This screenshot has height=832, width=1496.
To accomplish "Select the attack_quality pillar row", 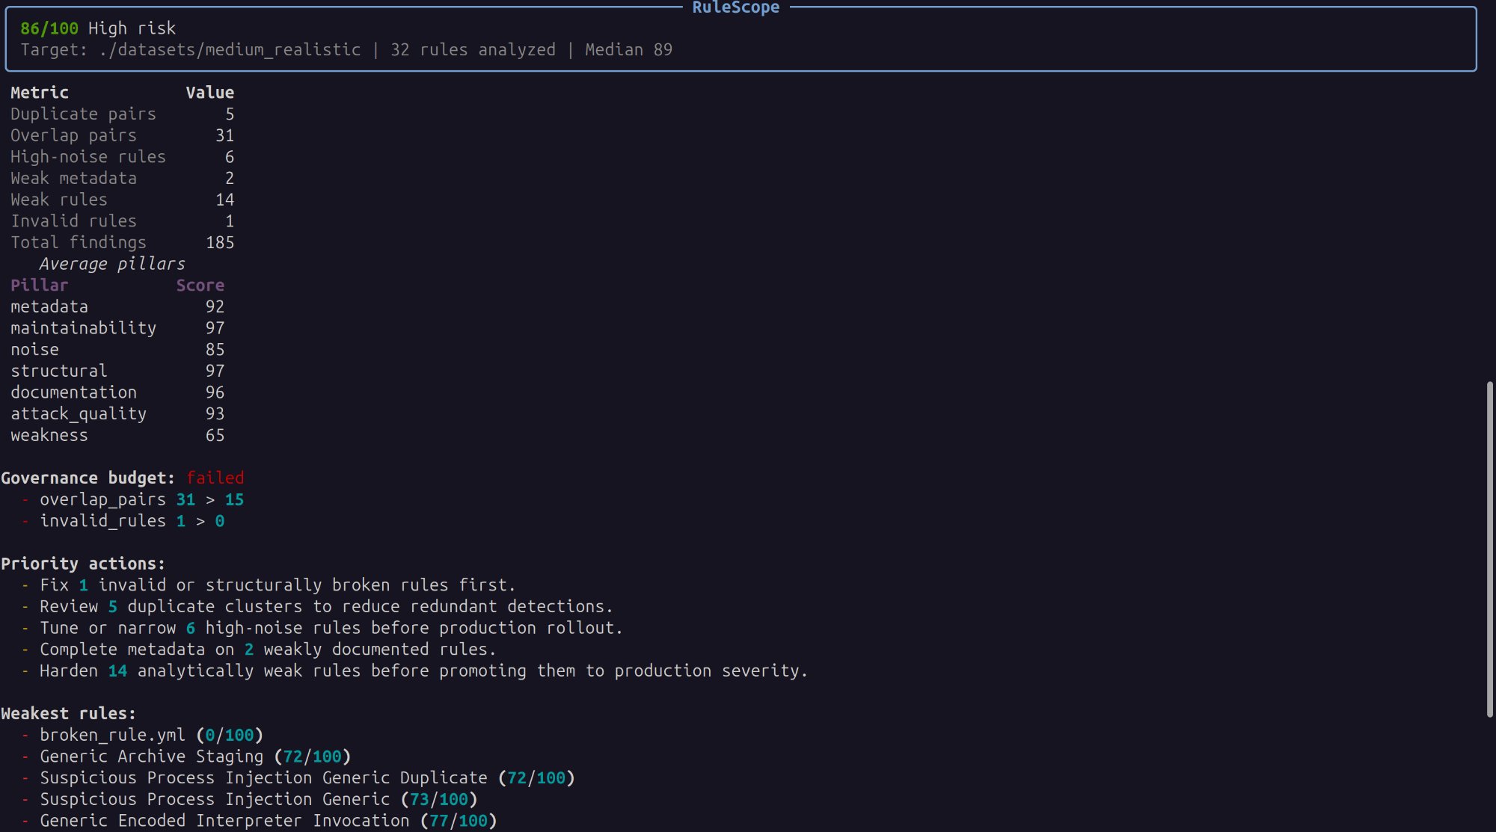I will (79, 414).
